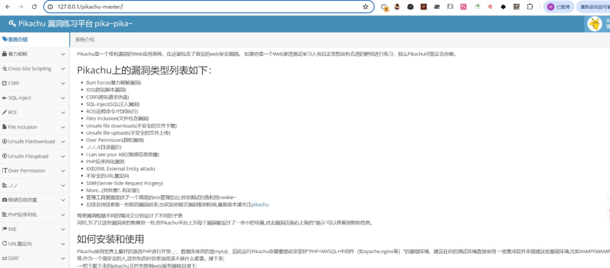Open the black cube extension icon

click(410, 7)
